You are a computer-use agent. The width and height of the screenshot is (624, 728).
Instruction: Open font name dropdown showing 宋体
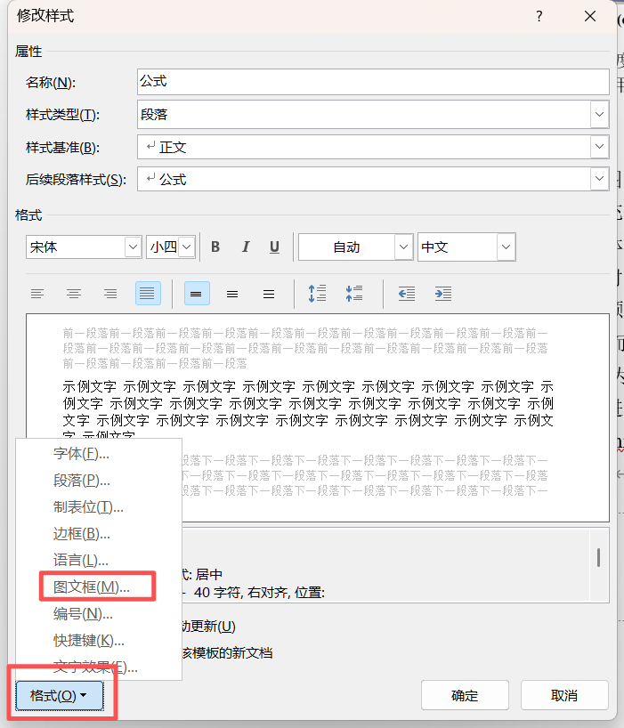click(x=133, y=247)
